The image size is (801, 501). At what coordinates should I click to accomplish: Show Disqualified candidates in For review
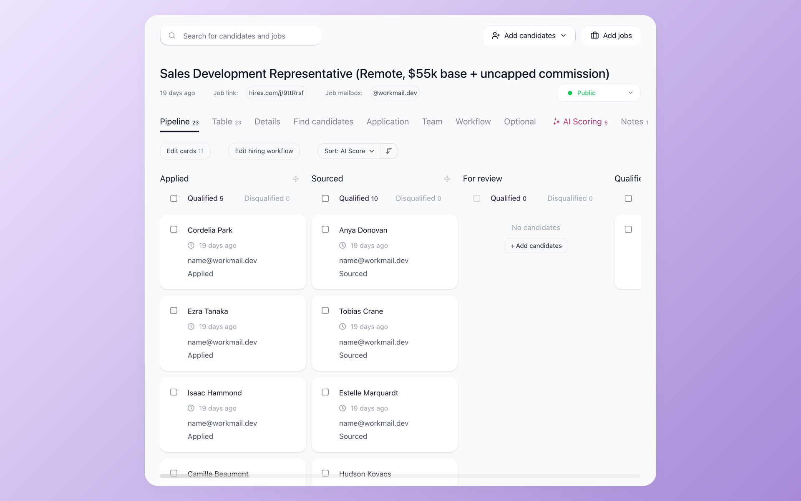point(570,198)
